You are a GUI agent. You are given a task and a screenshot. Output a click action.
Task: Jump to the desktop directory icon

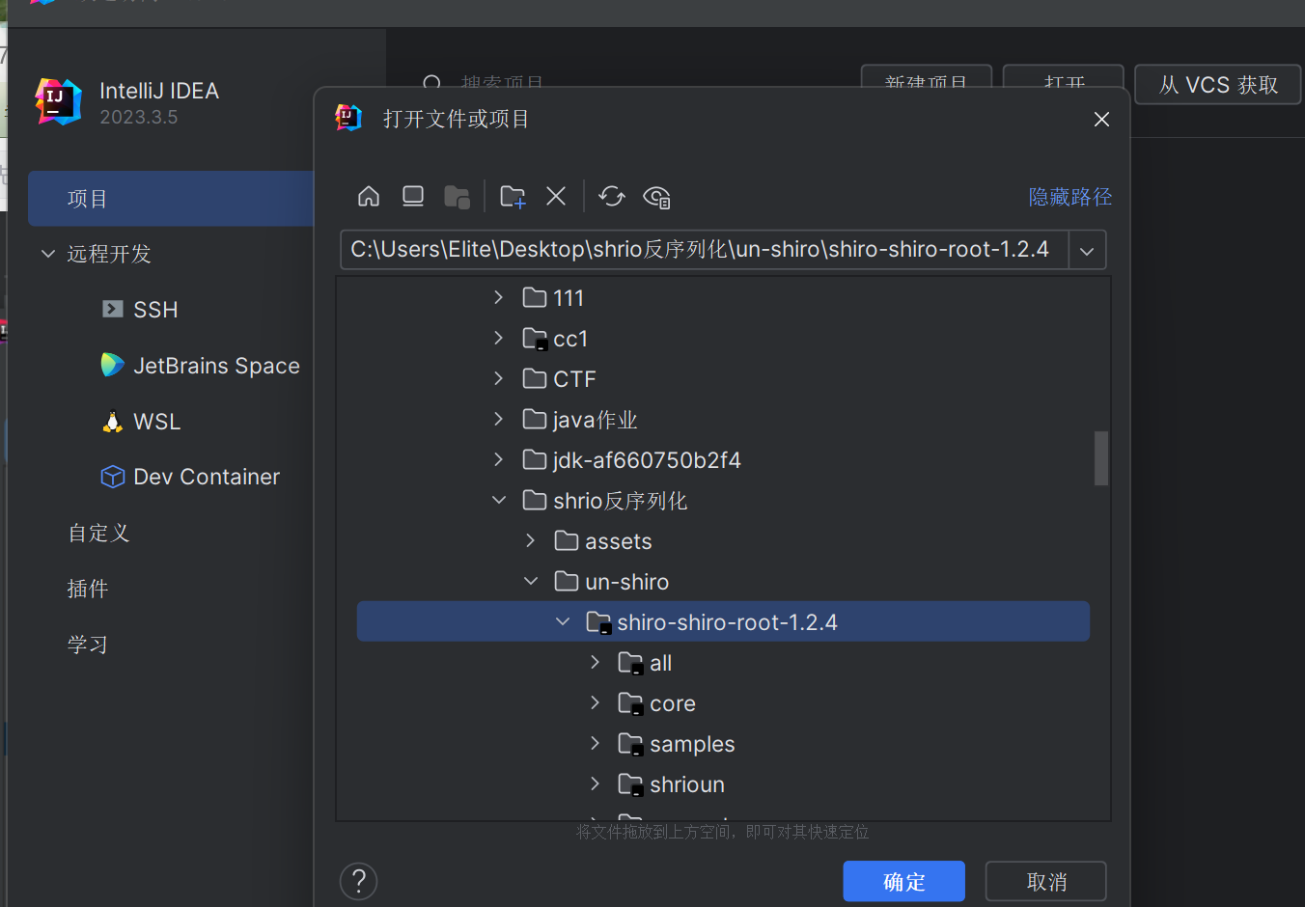point(413,197)
